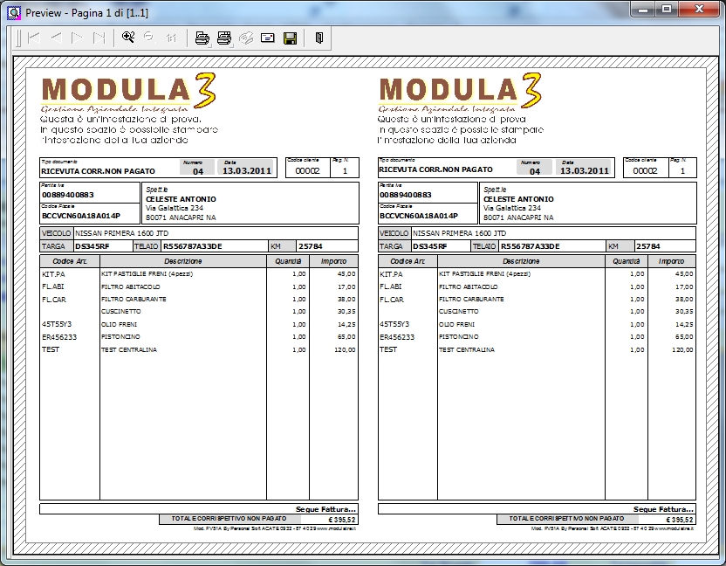Click plate DS345RF on left receipt
The image size is (726, 566).
click(x=92, y=246)
